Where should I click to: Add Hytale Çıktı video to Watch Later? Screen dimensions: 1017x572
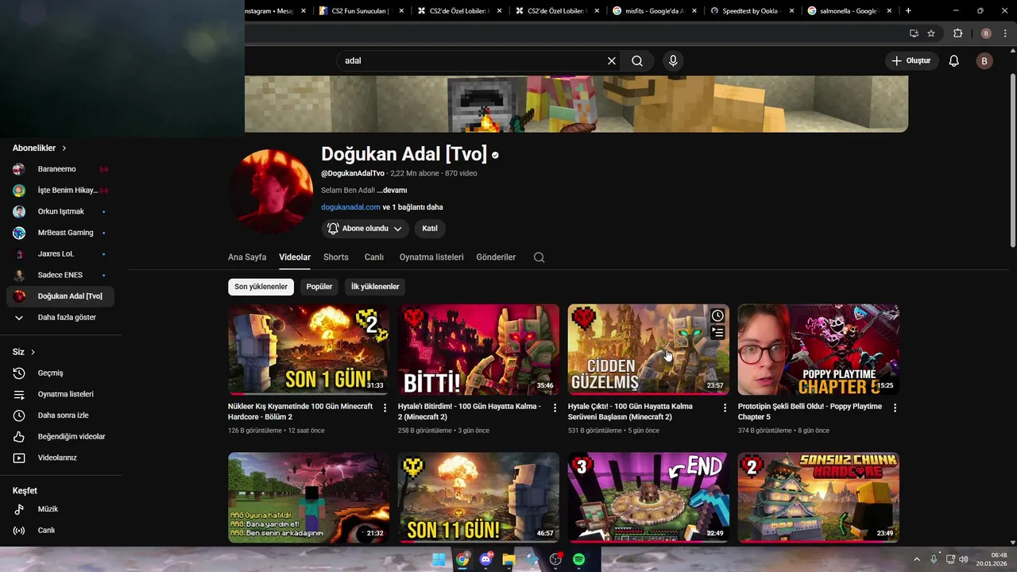coord(717,315)
